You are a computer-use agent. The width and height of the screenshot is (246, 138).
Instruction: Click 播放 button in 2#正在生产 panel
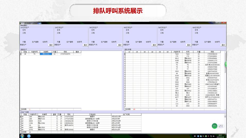coord(85,45)
